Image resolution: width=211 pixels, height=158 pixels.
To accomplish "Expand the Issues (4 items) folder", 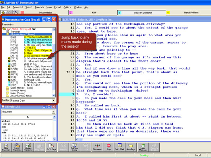I will click(8, 91).
